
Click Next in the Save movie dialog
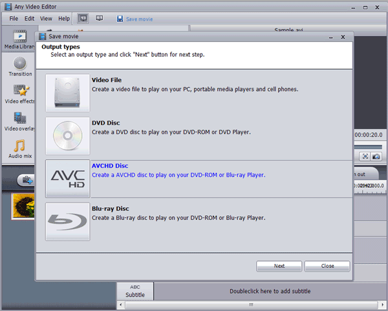(279, 266)
